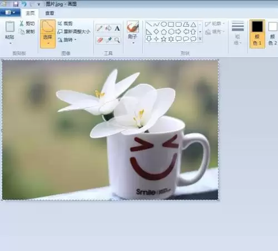278x251 pixels.
Task: Expand the Select tool dropdown
Action: (x=48, y=43)
